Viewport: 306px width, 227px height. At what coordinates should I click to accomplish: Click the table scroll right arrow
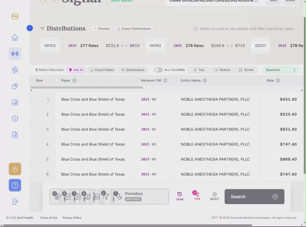(x=302, y=90)
